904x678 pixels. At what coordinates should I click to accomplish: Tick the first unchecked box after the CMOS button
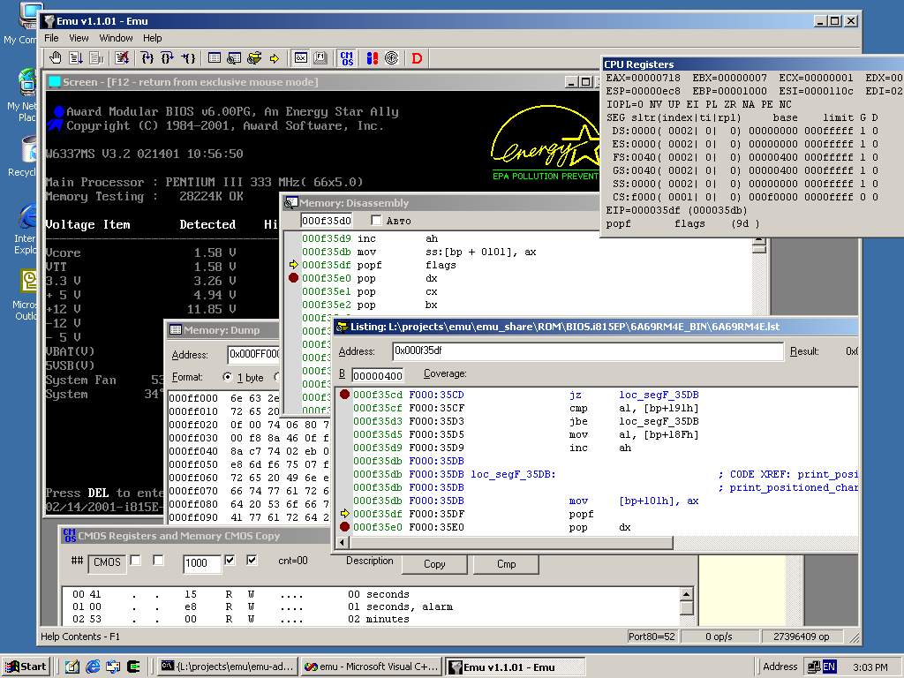[x=135, y=560]
